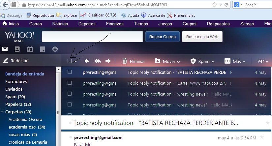Open Finanzas in Yahoo navigation bar

(x=115, y=24)
